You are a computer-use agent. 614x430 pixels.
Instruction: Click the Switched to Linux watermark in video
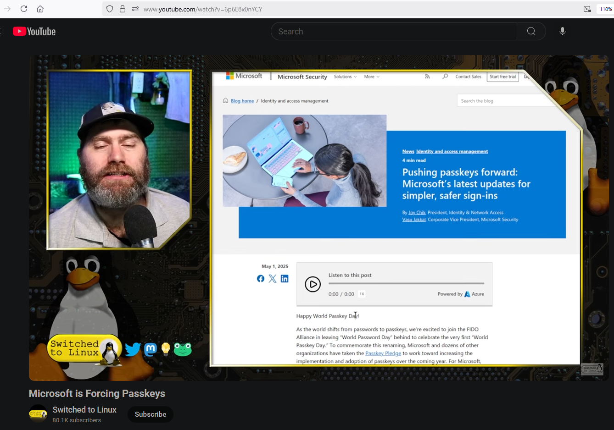[x=592, y=369]
